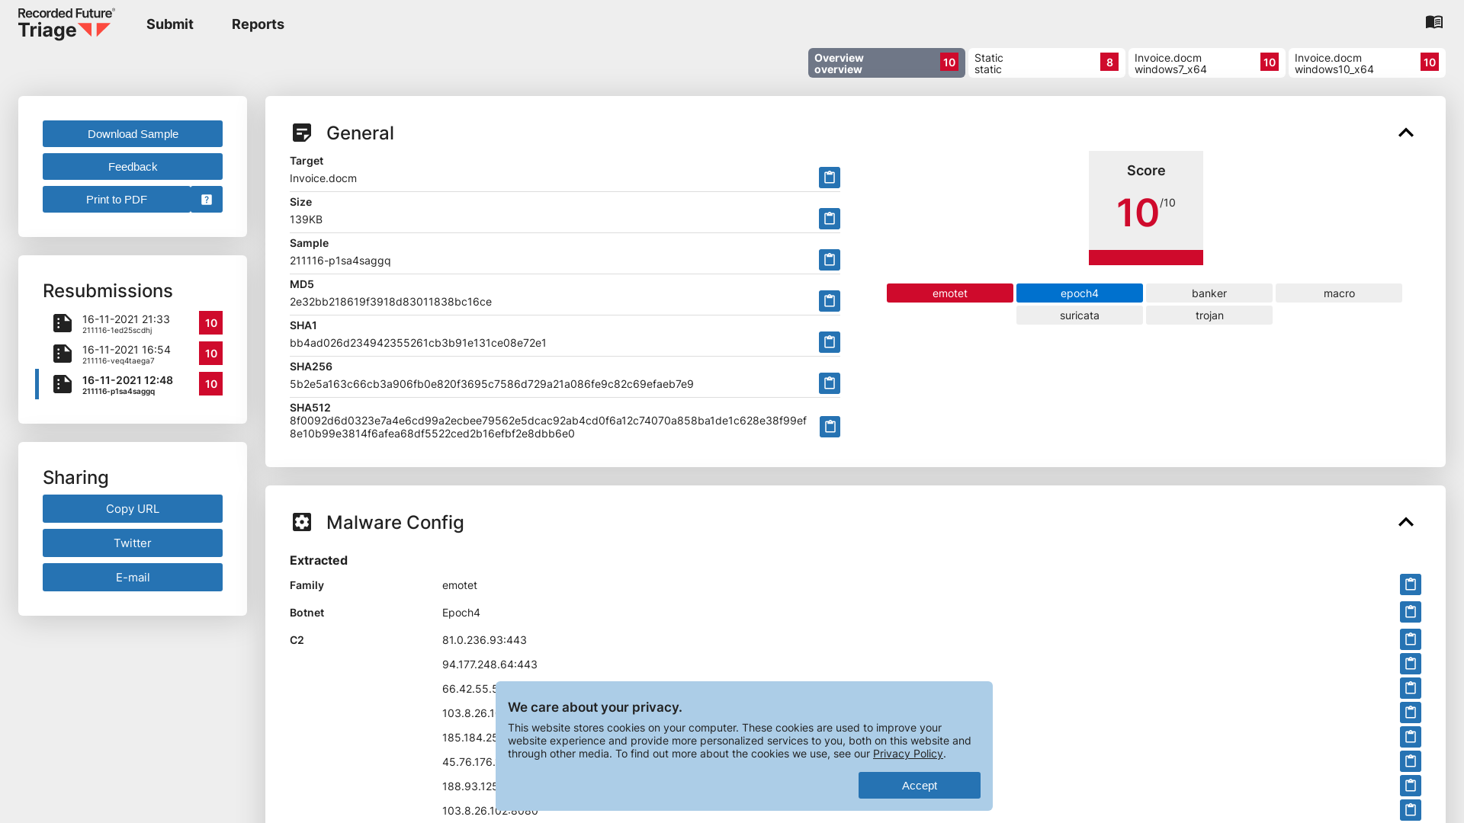Select the macro tag

click(1339, 293)
